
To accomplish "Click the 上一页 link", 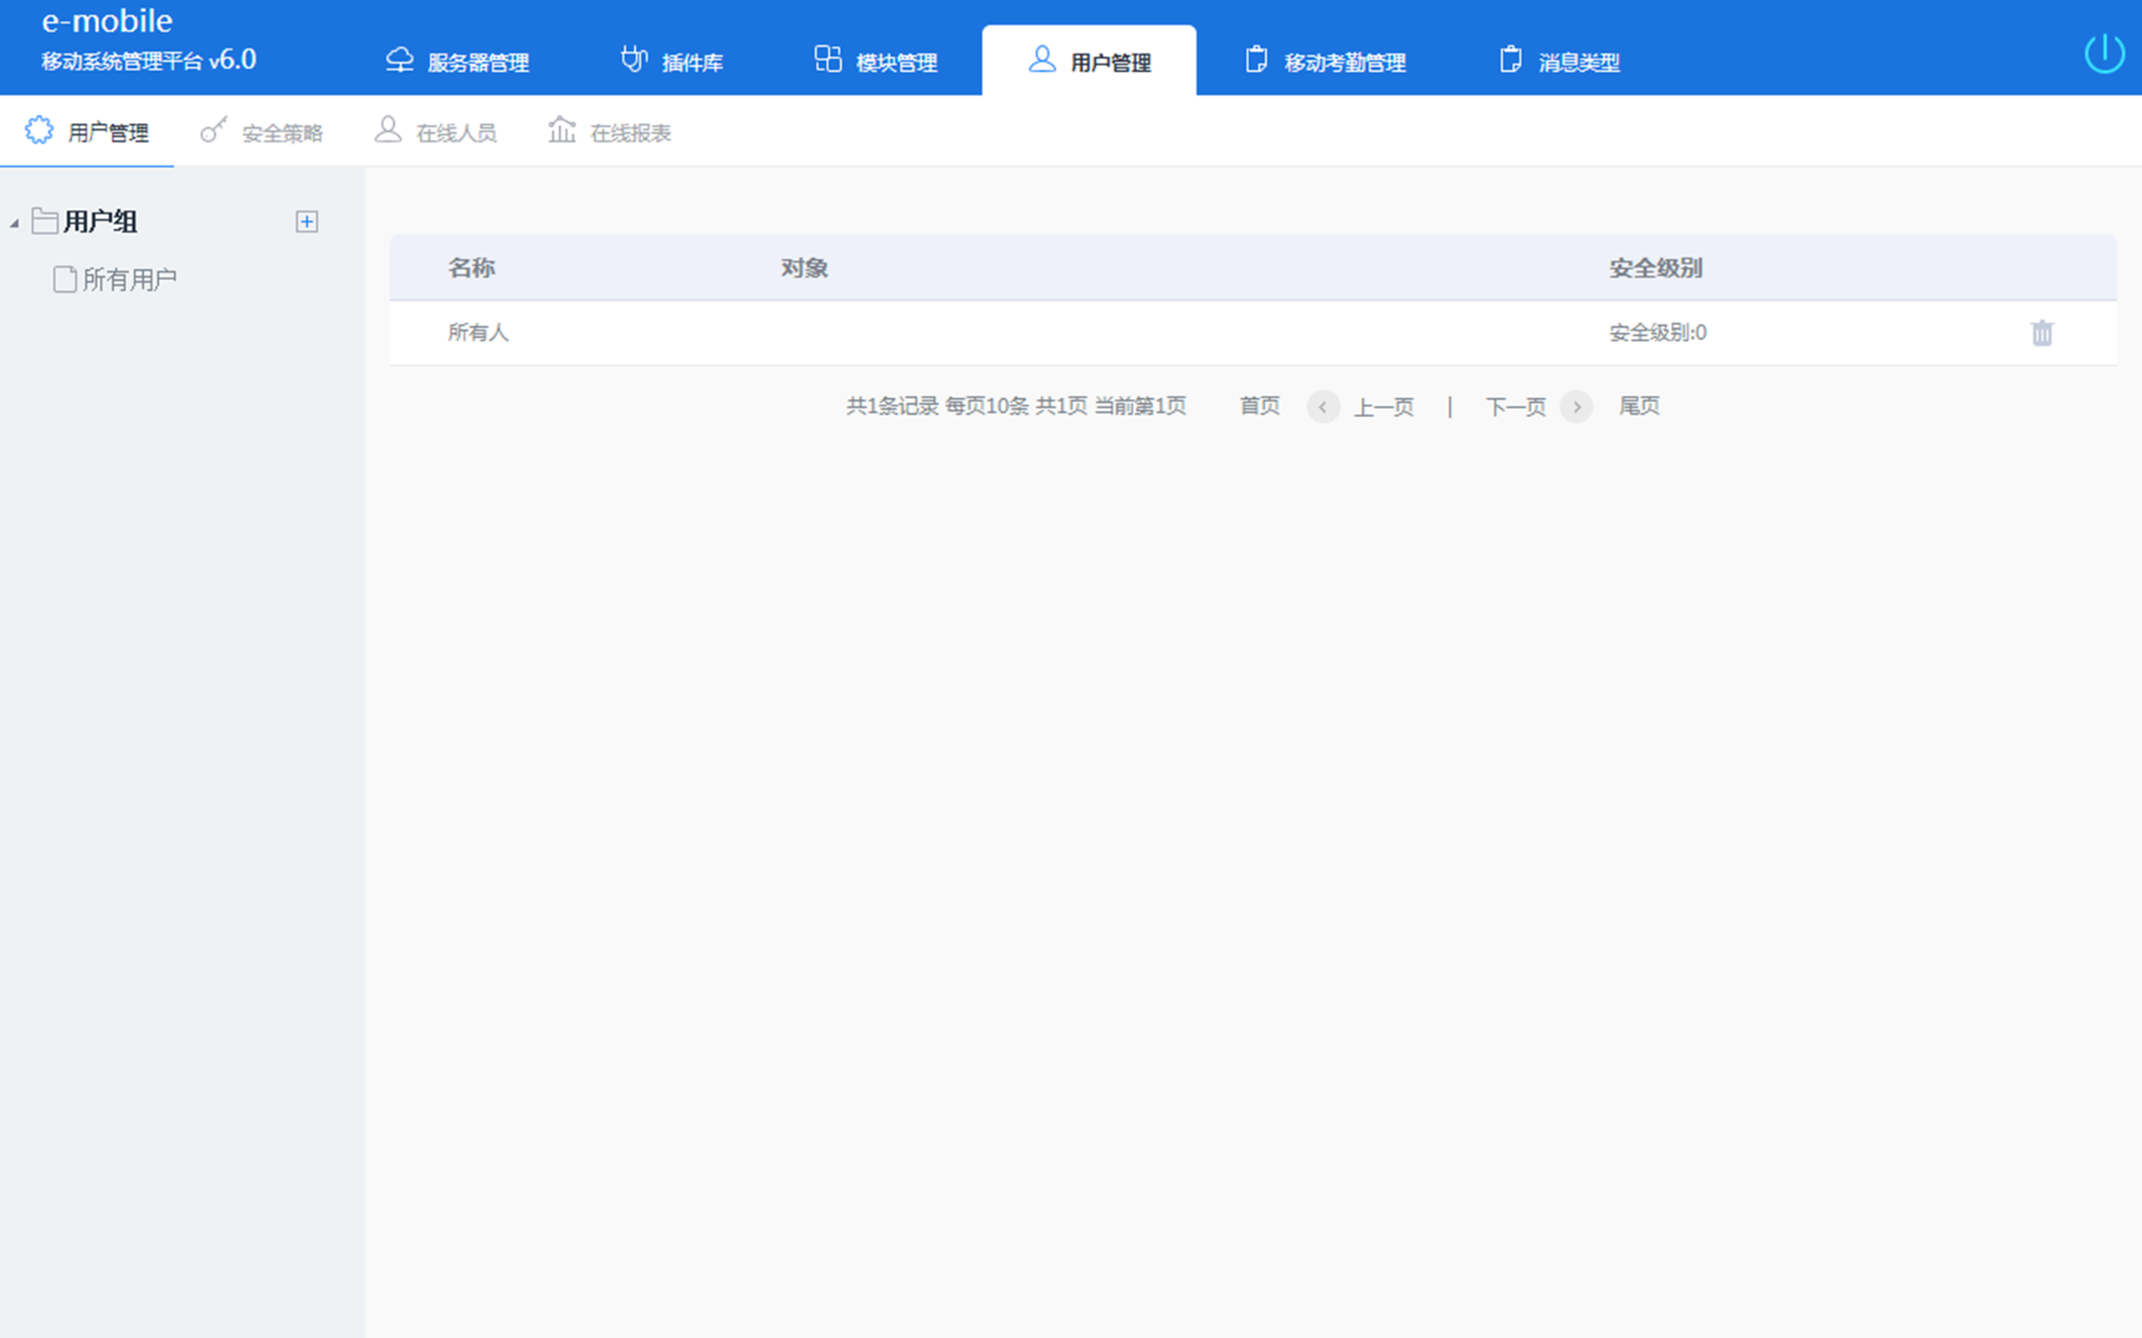I will pos(1384,407).
